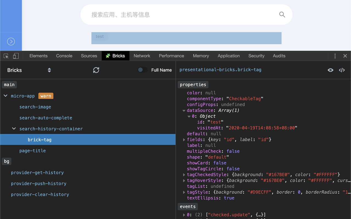This screenshot has height=219, width=351.
Task: Expand the fields property object
Action: (184, 139)
